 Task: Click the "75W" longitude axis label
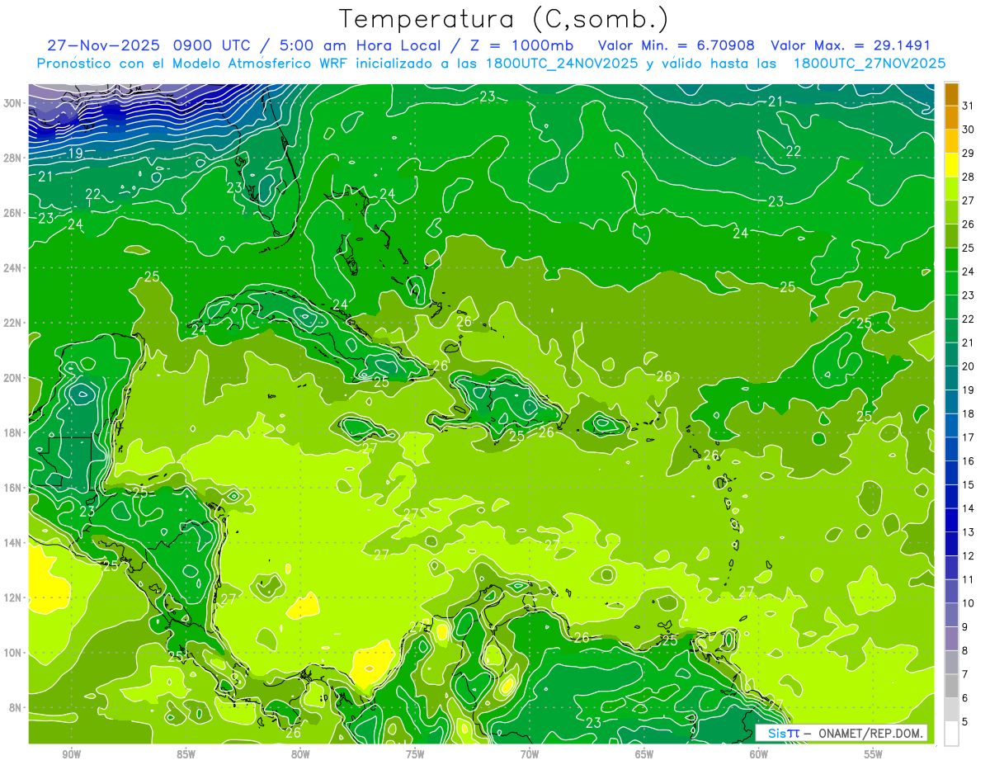[x=415, y=754]
